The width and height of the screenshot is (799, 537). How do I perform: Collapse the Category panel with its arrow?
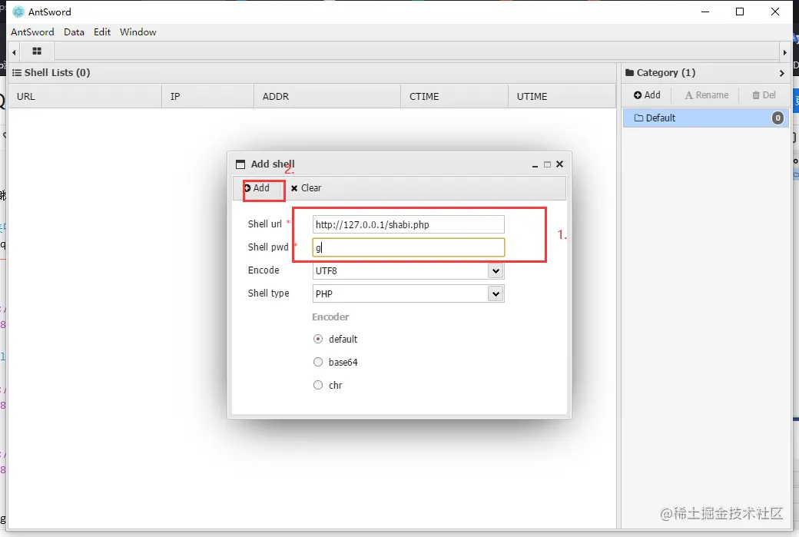(781, 73)
